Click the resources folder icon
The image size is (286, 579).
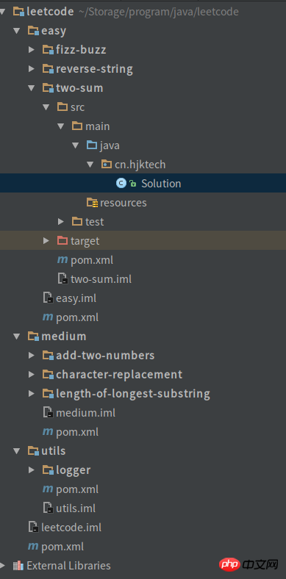[x=92, y=202]
